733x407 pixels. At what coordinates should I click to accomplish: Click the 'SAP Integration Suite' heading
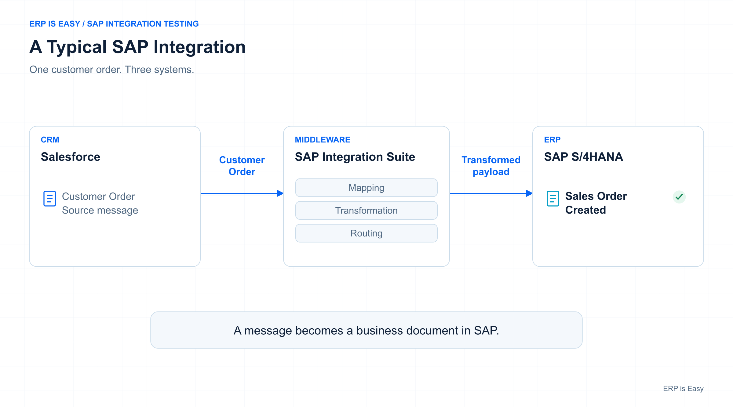point(355,157)
